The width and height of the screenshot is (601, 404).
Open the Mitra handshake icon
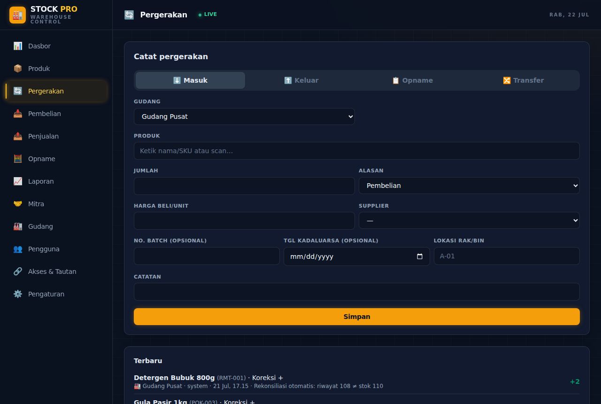[x=18, y=204]
